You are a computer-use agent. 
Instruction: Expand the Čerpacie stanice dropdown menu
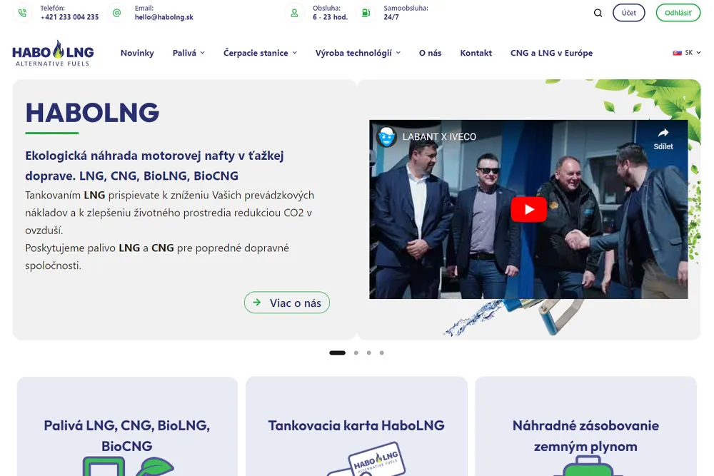260,53
